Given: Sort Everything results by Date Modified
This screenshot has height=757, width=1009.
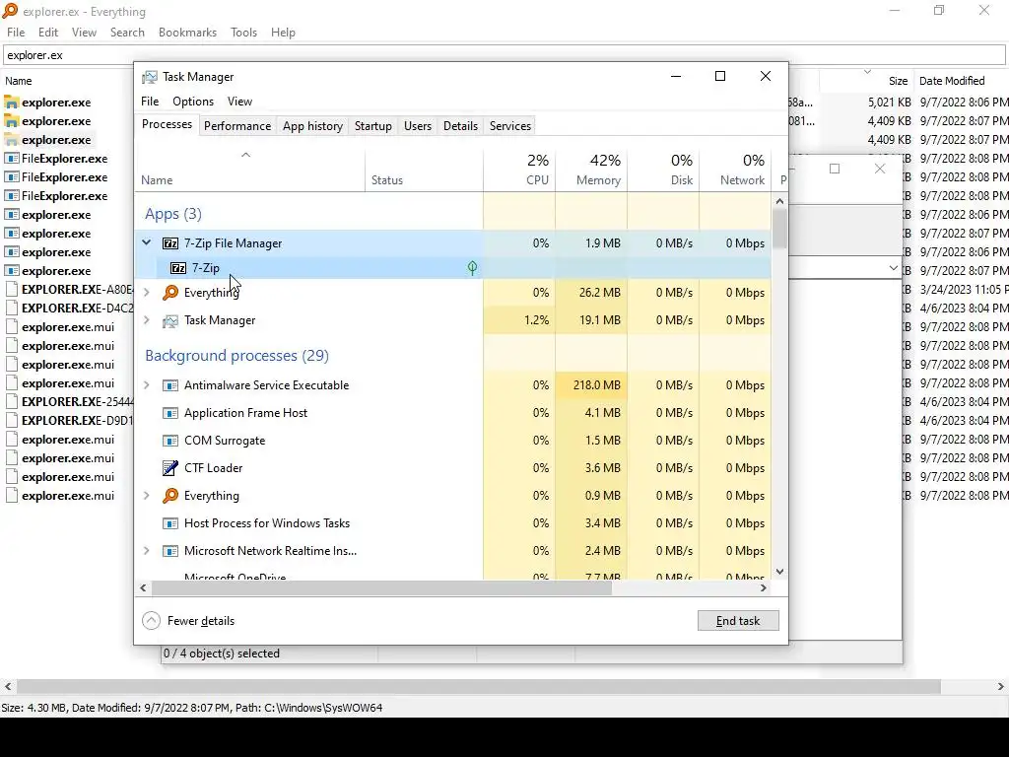Looking at the screenshot, I should (961, 81).
